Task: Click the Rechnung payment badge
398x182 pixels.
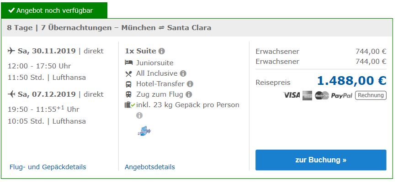Action: tap(371, 95)
